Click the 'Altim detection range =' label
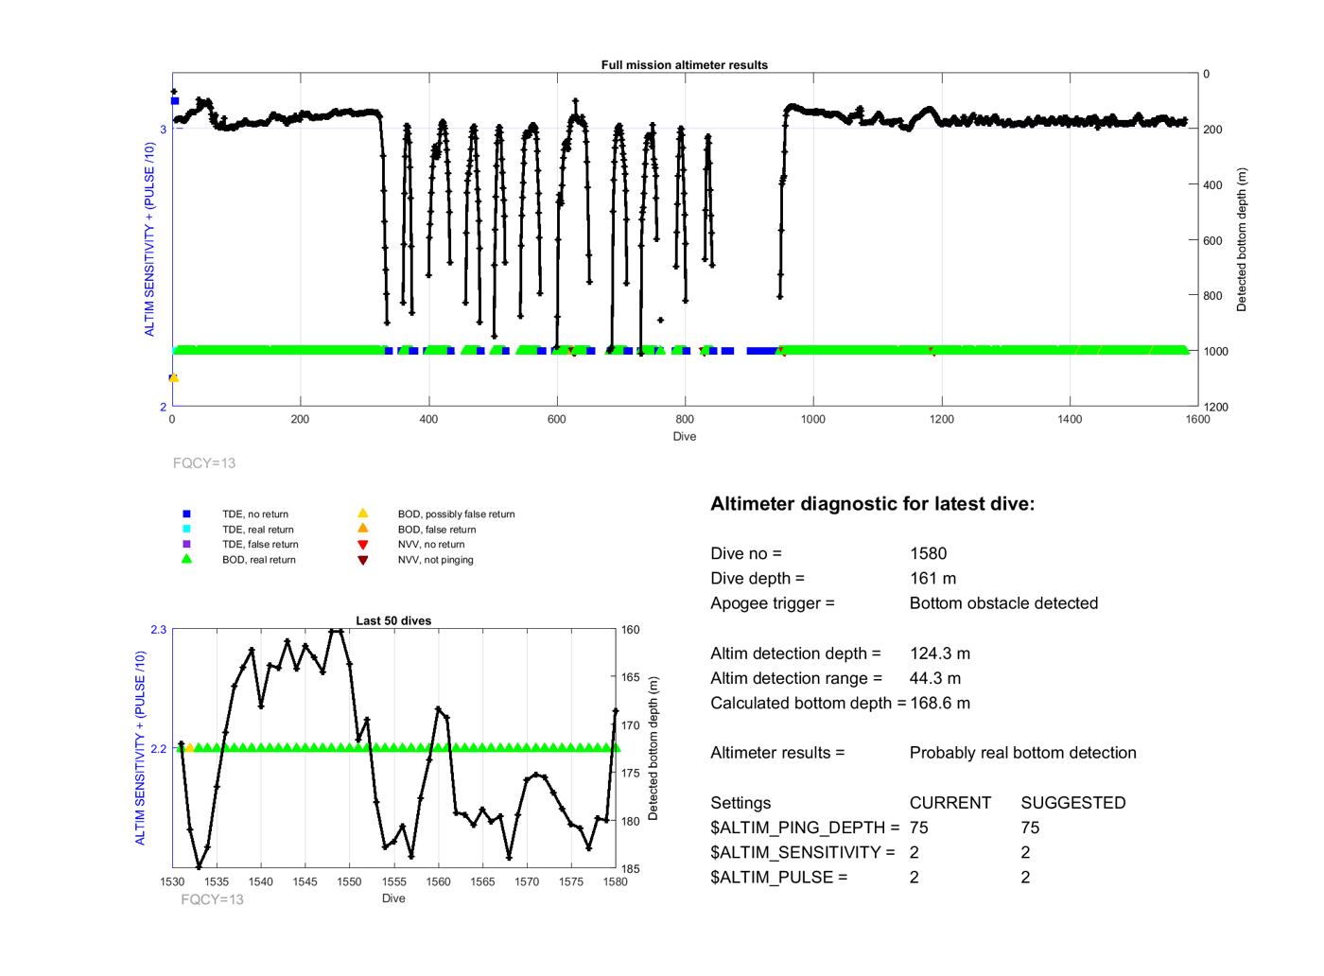 click(x=796, y=678)
